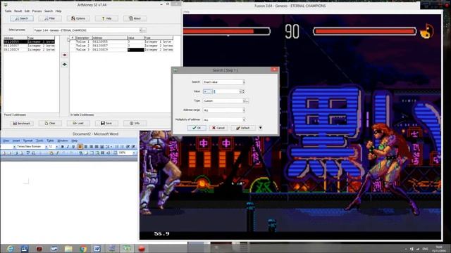This screenshot has height=253, width=451.
Task: Select the first found address row, highlighted
Action: coord(29,41)
